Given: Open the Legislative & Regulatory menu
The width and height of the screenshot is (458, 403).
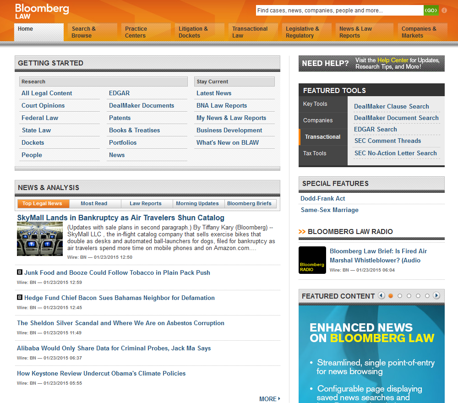Looking at the screenshot, I should [x=306, y=32].
